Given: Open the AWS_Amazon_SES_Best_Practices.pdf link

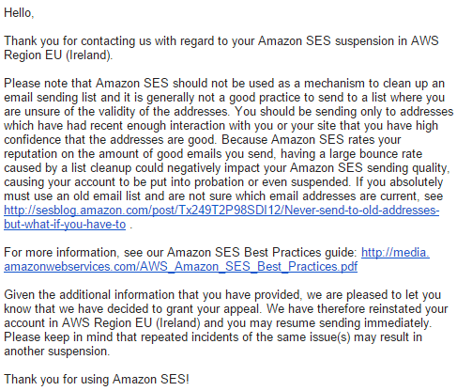Looking at the screenshot, I should [x=180, y=267].
